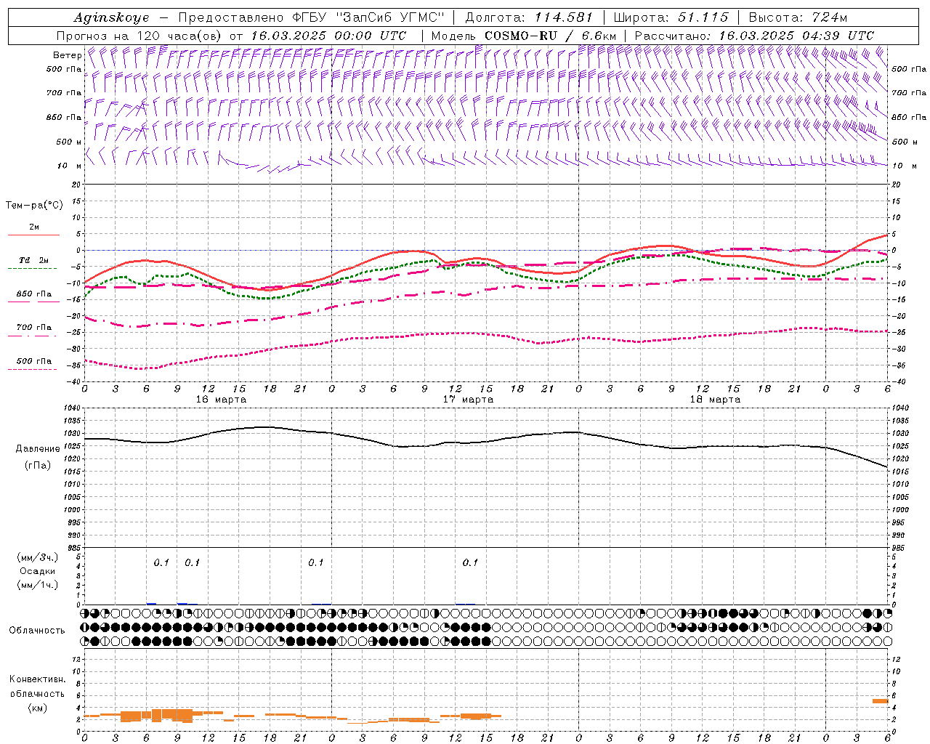Click the station name Aginskoye in the header

[x=111, y=17]
